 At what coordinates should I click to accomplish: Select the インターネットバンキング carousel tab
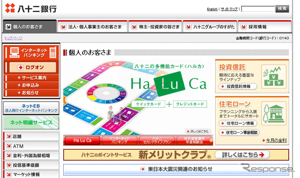[120, 141]
